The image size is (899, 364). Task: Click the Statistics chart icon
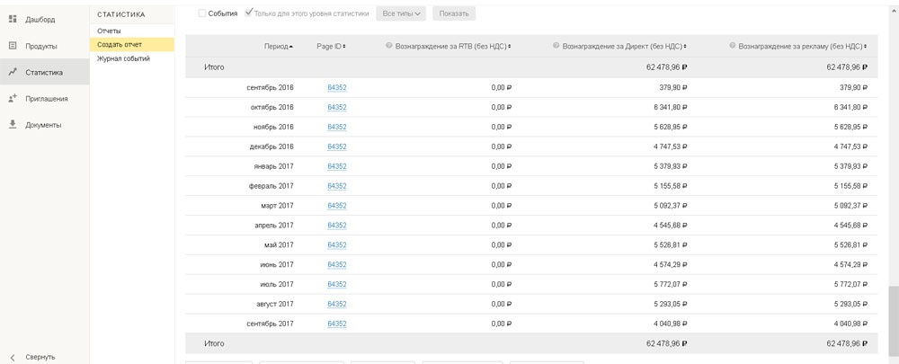tap(13, 72)
